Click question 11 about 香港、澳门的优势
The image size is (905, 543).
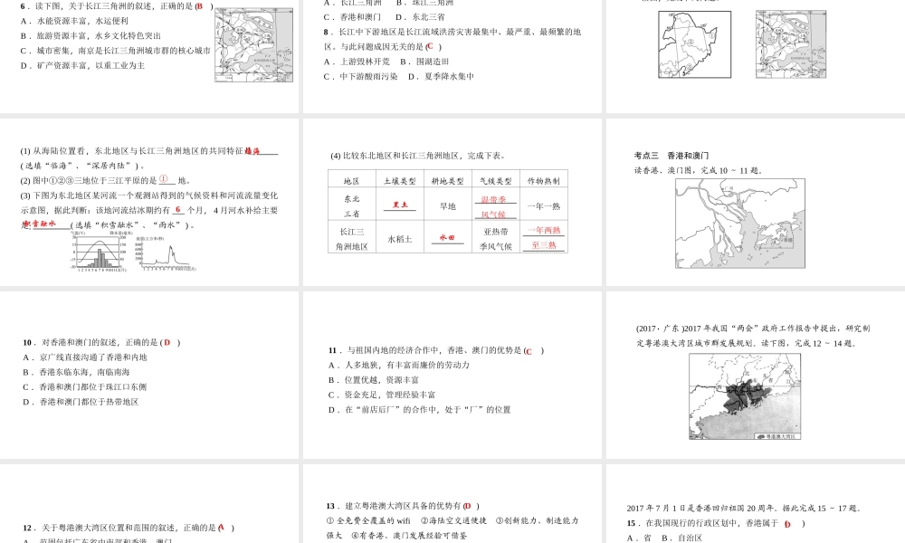(436, 350)
